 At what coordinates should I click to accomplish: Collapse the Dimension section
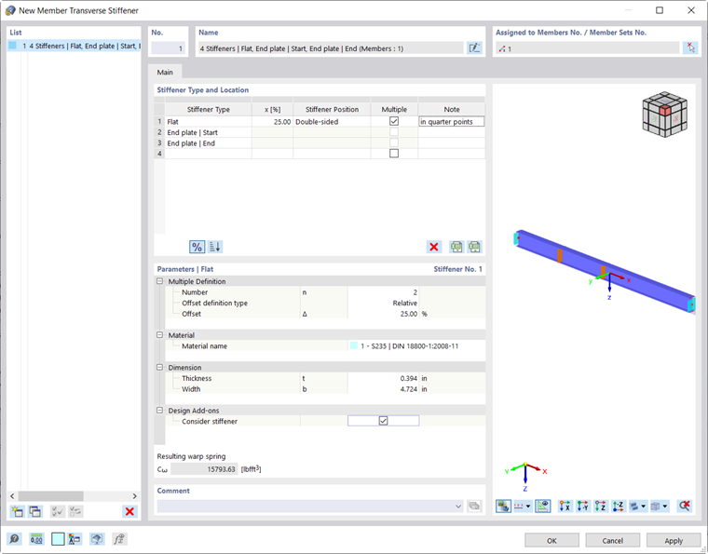(159, 367)
